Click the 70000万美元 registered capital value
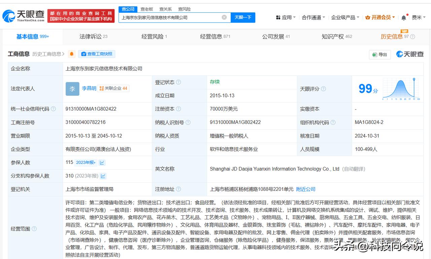The image size is (431, 259). (x=224, y=109)
